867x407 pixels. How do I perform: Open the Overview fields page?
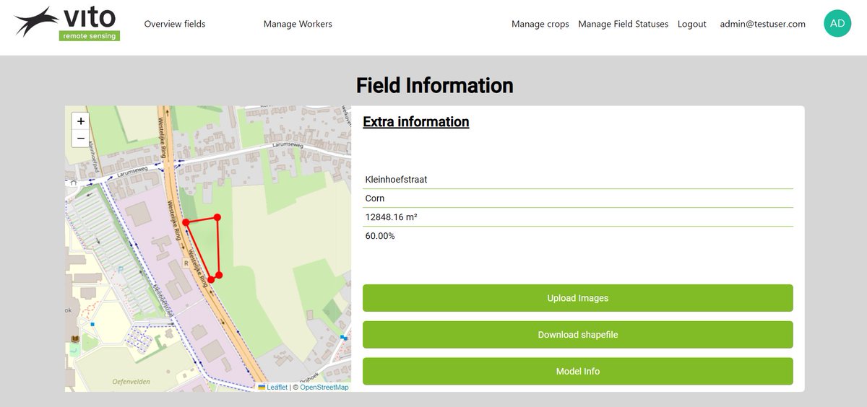pos(175,24)
